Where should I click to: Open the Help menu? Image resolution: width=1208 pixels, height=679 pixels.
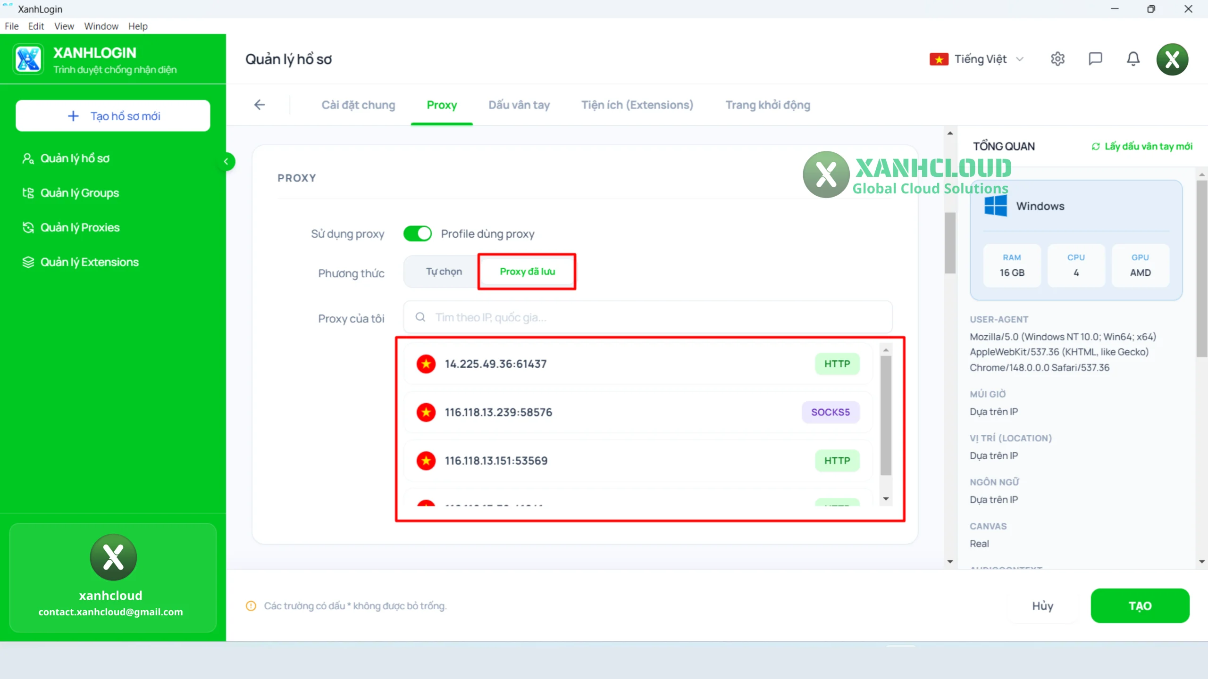138,26
